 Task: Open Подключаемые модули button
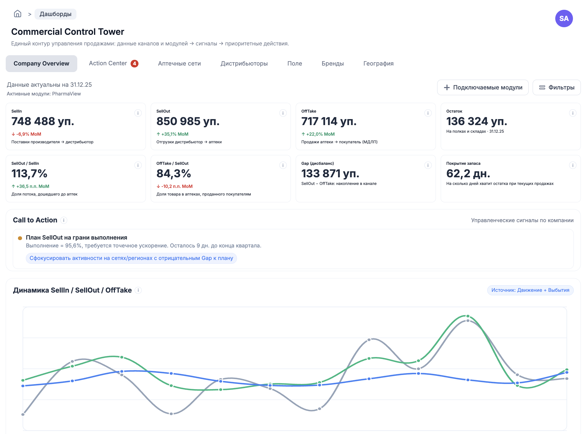(x=483, y=88)
